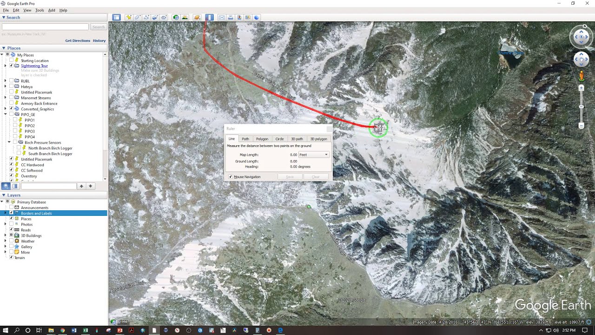Viewport: 595px width, 335px height.
Task: Click the Places panel scrollbar
Action: point(105,116)
